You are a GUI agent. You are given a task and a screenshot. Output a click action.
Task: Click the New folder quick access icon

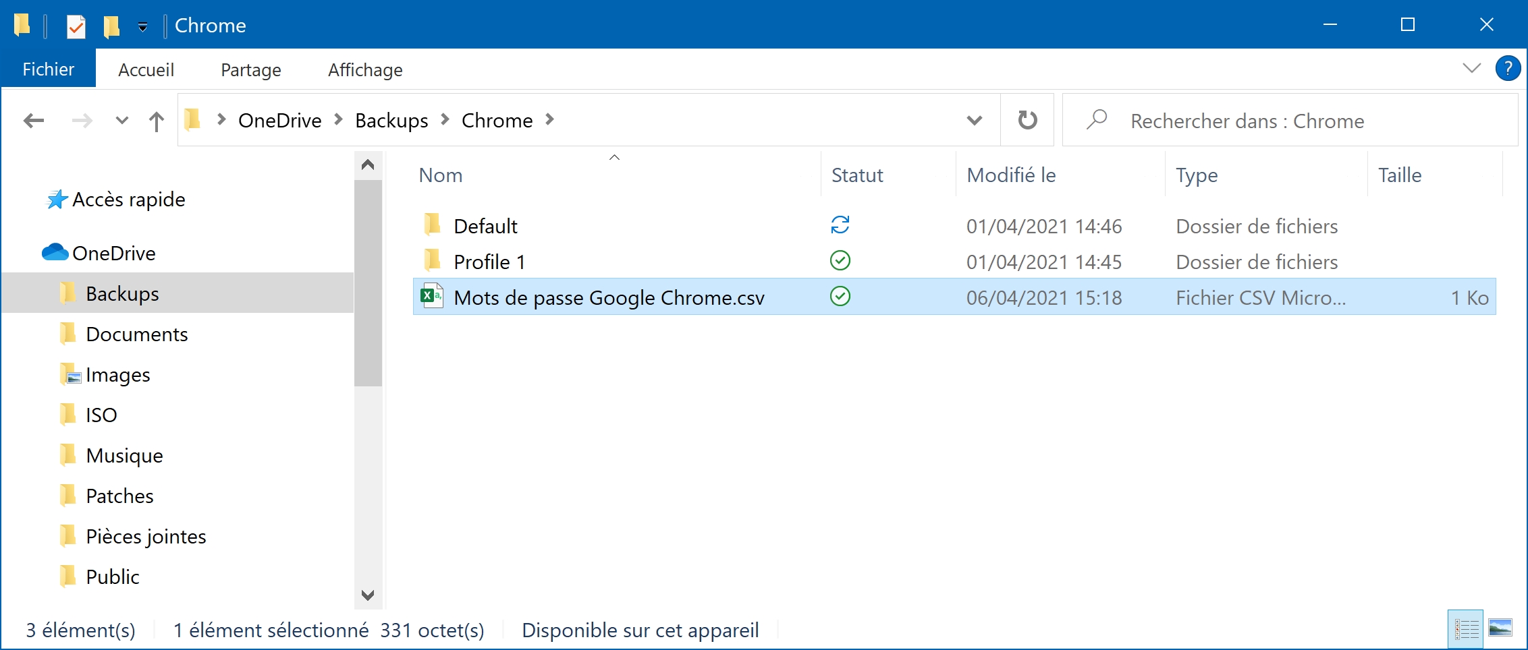(111, 26)
